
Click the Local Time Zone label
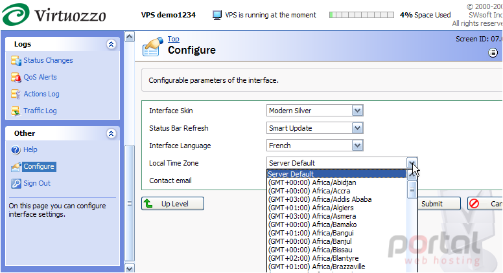pyautogui.click(x=174, y=163)
